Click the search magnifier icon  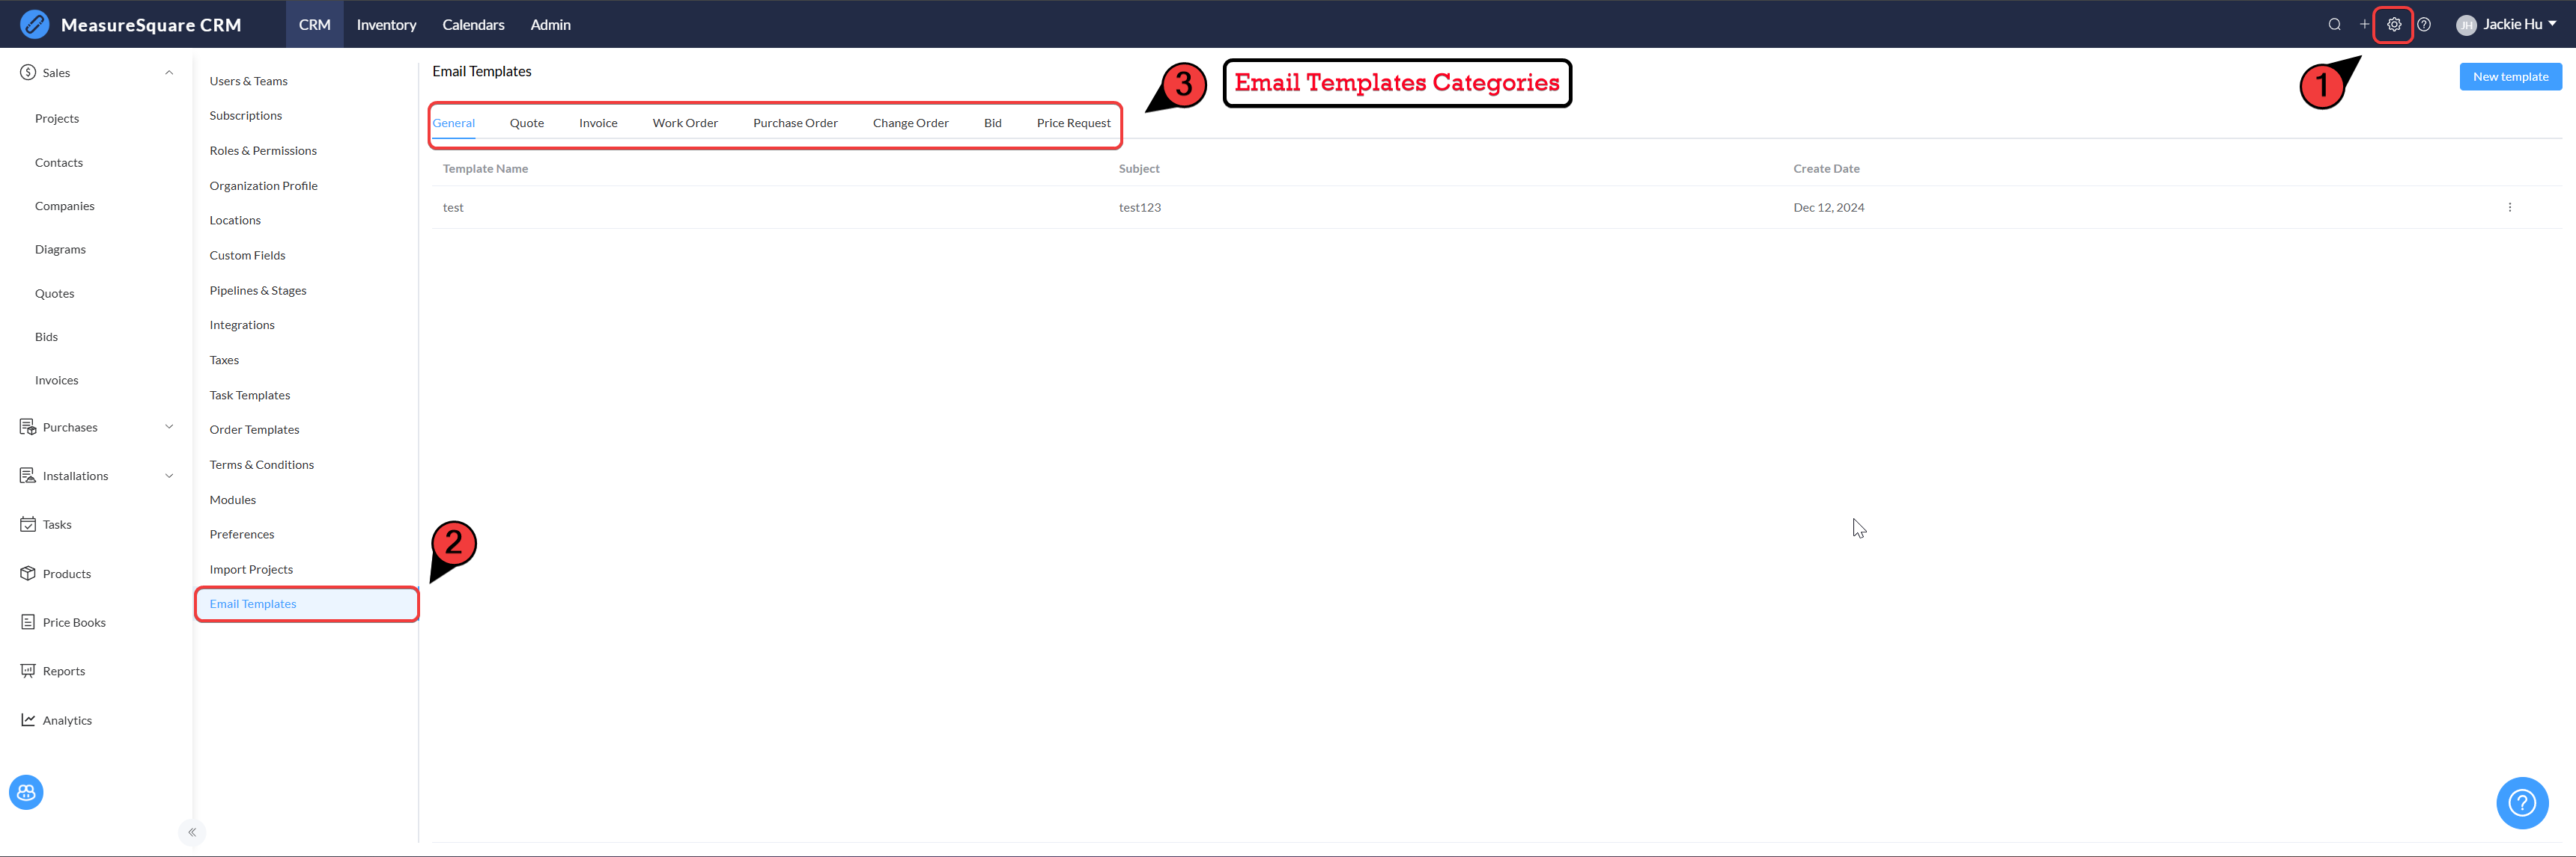(x=2334, y=25)
